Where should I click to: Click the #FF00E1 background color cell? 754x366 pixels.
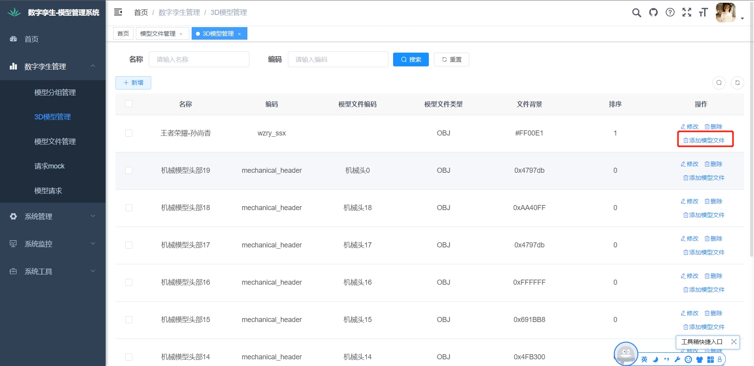coord(529,133)
